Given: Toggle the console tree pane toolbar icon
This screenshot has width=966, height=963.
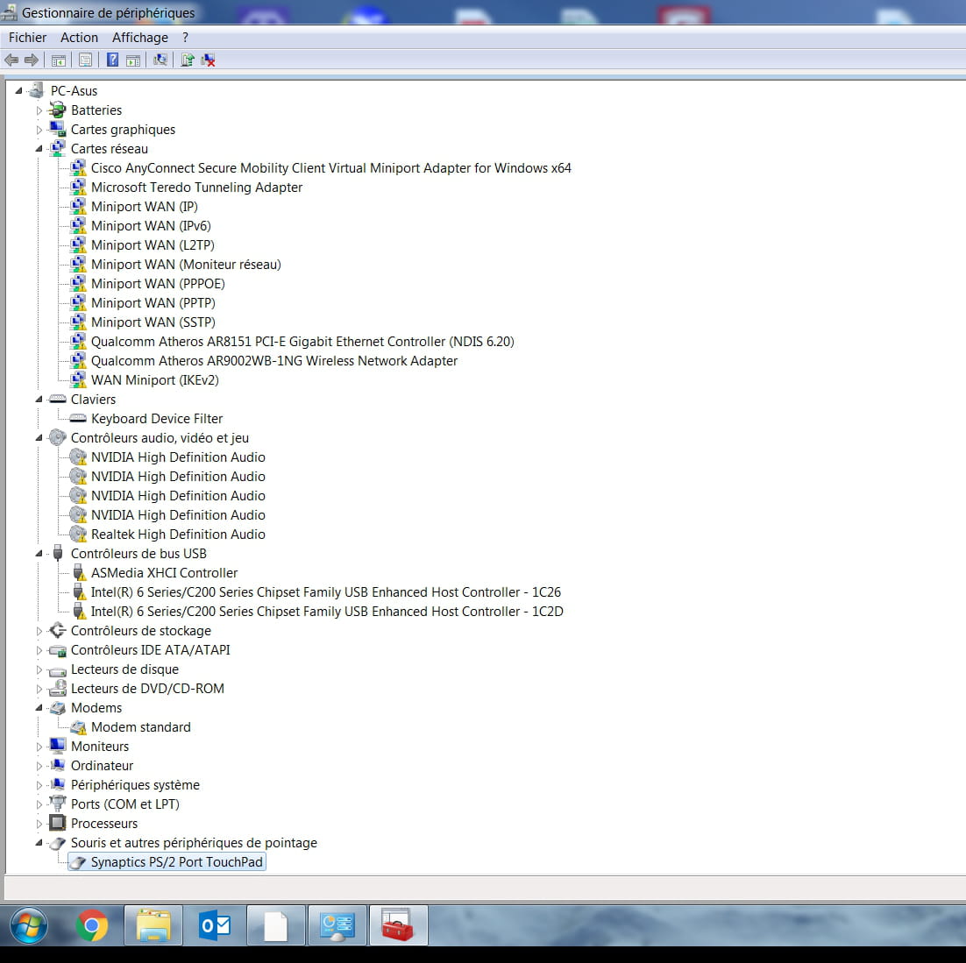Looking at the screenshot, I should click(x=59, y=60).
